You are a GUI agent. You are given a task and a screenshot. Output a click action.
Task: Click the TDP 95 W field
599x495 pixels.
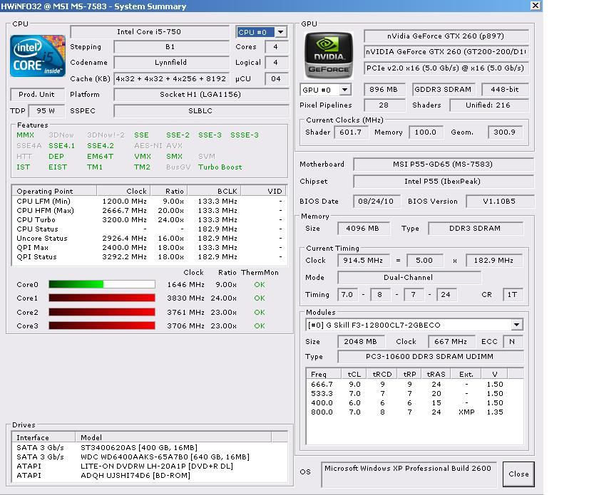[x=46, y=110]
